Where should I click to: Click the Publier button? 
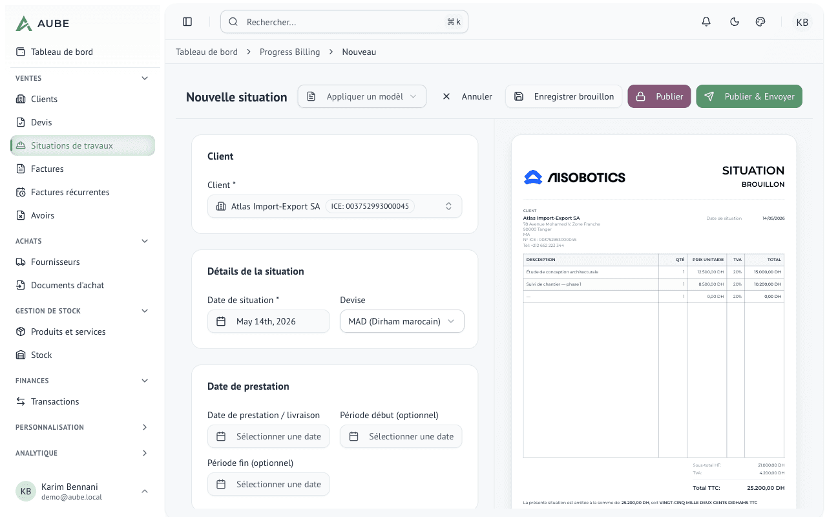659,96
